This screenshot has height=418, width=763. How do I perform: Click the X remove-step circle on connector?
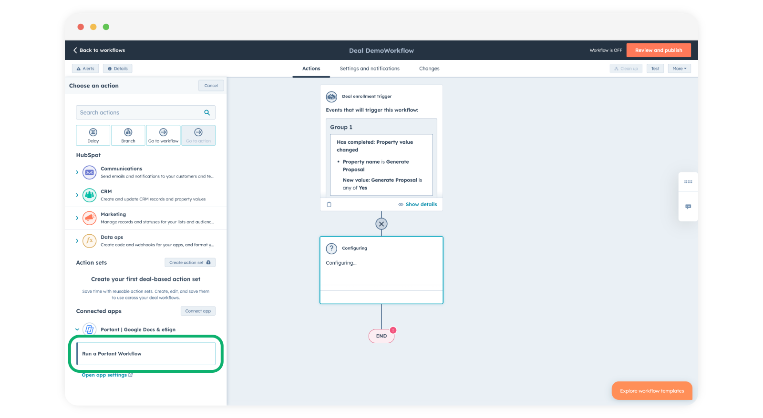[x=381, y=224]
